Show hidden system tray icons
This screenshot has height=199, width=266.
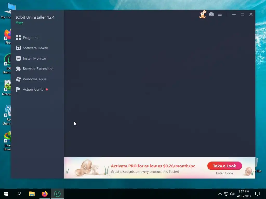pos(220,194)
